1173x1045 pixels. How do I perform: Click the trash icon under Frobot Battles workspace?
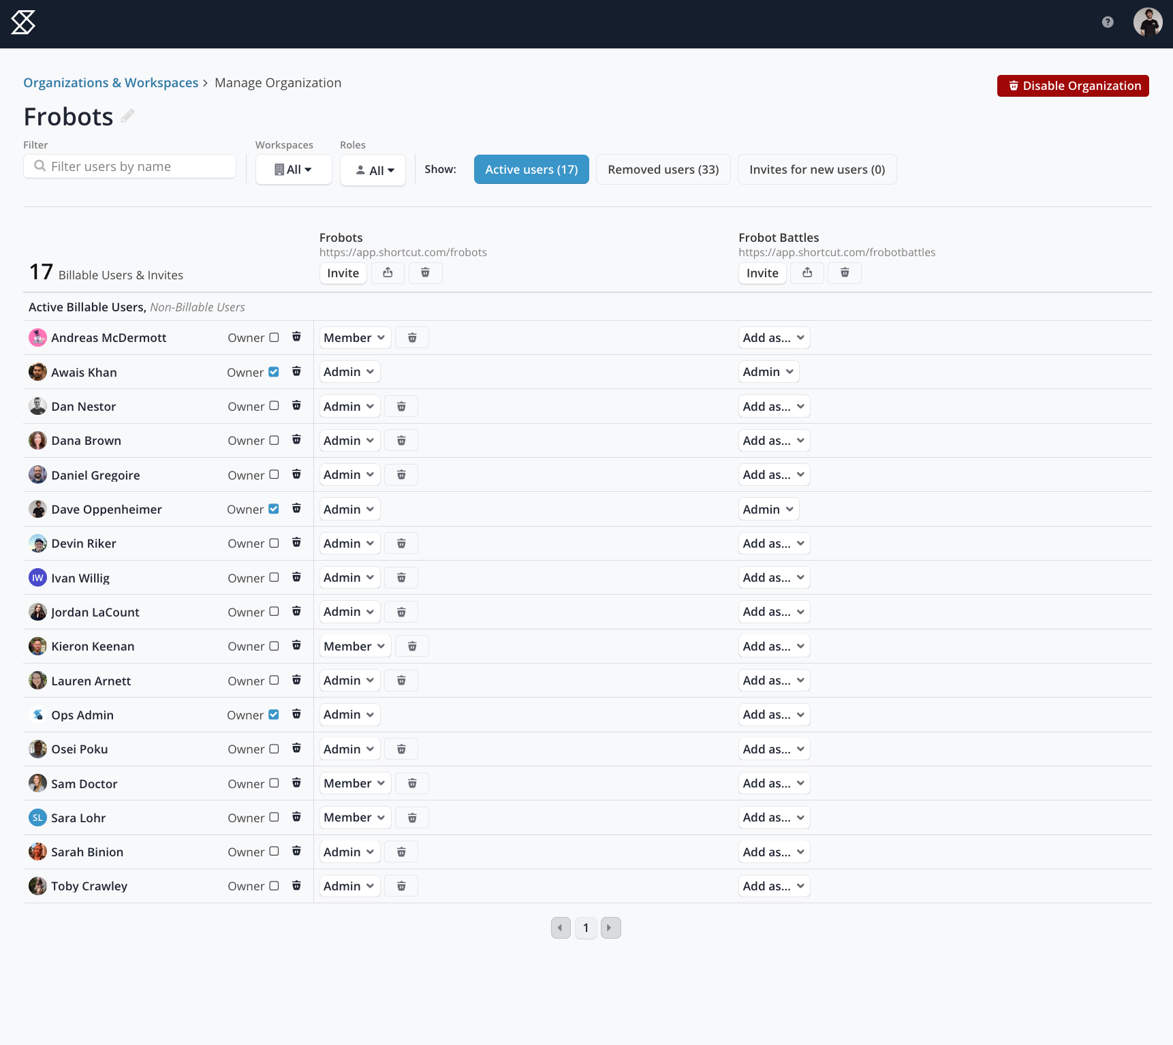pos(845,273)
